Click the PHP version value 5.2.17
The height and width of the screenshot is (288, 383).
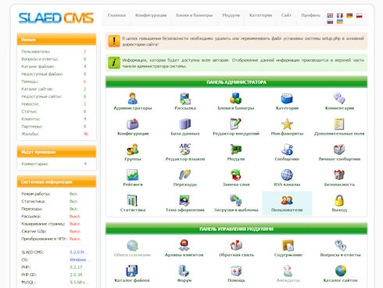(x=76, y=268)
